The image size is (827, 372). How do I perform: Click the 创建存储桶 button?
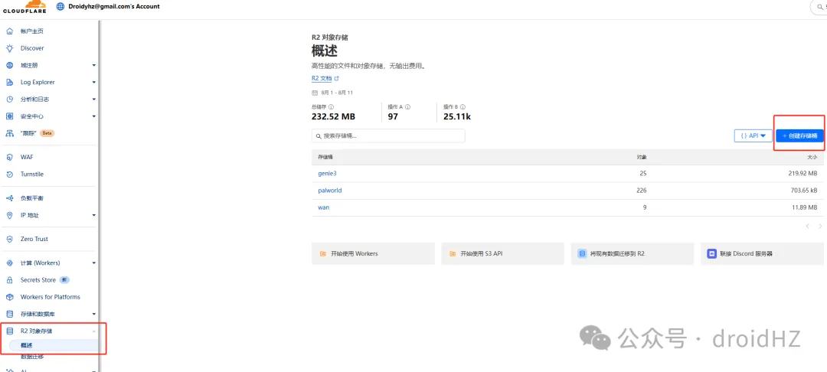click(x=799, y=135)
